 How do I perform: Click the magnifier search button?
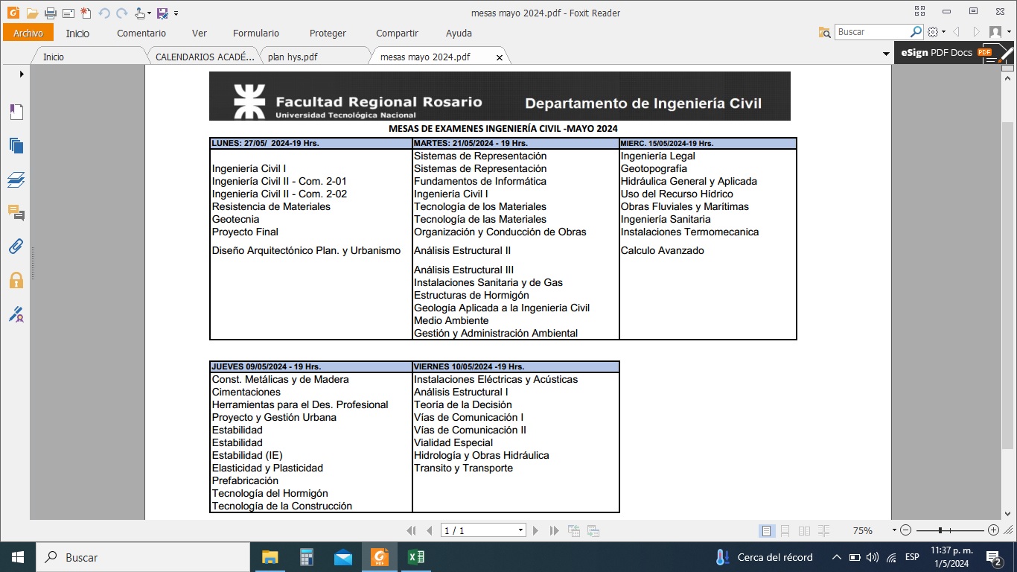click(916, 32)
